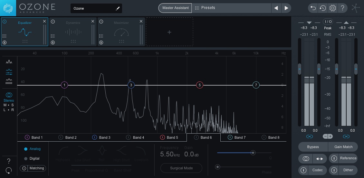
Task: Click the reset circular arrow in sidebar
Action: tap(9, 171)
